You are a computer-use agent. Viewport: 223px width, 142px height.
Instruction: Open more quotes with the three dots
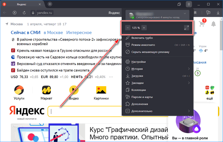tap(111, 77)
